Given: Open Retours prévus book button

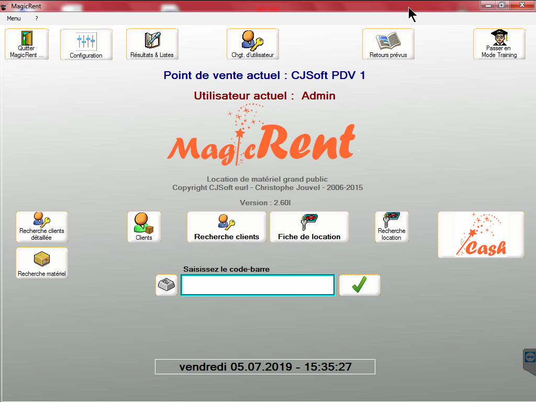Looking at the screenshot, I should point(388,44).
